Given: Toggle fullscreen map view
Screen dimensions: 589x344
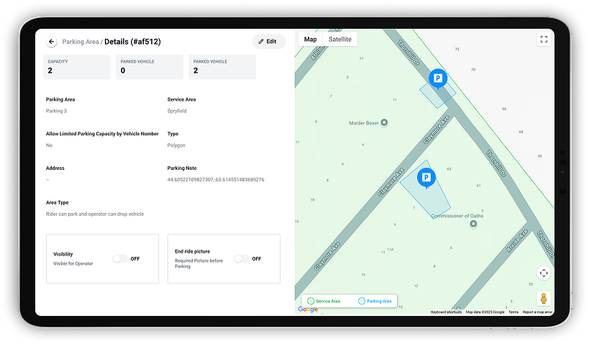Looking at the screenshot, I should point(544,40).
